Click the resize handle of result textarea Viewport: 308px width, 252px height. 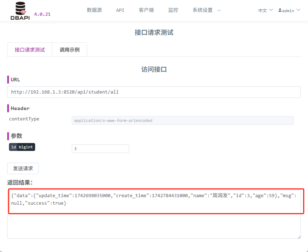(299, 237)
